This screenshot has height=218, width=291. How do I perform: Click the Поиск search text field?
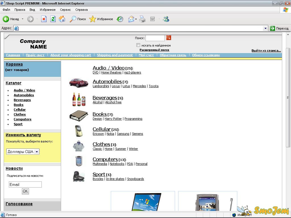tap(155, 38)
